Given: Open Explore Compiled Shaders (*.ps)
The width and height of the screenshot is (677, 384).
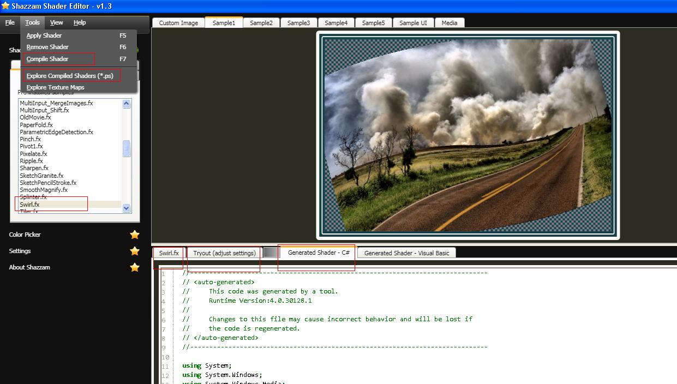Looking at the screenshot, I should (70, 75).
